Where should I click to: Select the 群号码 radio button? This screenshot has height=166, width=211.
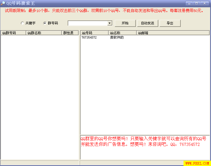[45, 23]
